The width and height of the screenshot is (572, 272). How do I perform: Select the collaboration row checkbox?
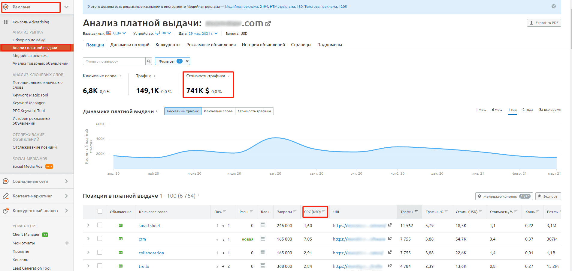click(100, 252)
